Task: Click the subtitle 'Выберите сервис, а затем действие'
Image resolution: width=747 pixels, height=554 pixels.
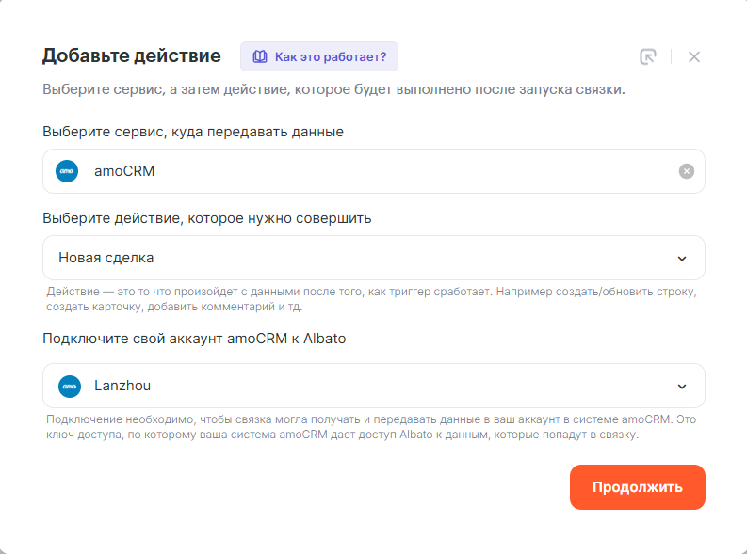Action: pyautogui.click(x=333, y=91)
